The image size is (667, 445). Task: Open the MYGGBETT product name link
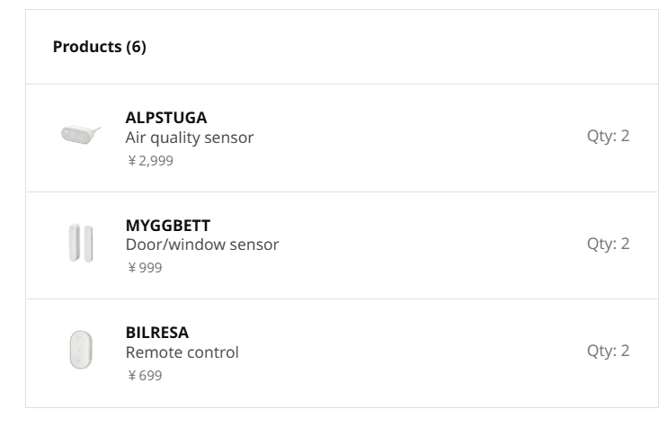(168, 225)
